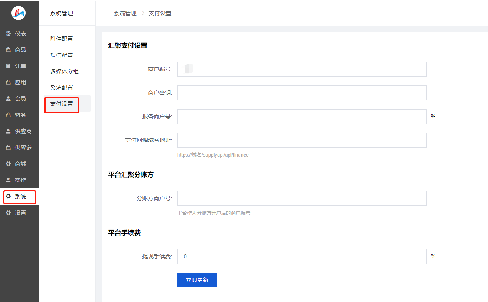Open 系统配置 in the submenu

pyautogui.click(x=61, y=88)
